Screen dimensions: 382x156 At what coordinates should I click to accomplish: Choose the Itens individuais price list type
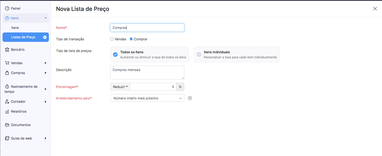click(x=237, y=55)
